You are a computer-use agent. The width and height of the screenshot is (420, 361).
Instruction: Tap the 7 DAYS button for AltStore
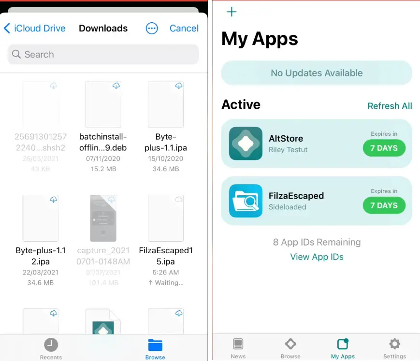click(x=384, y=148)
